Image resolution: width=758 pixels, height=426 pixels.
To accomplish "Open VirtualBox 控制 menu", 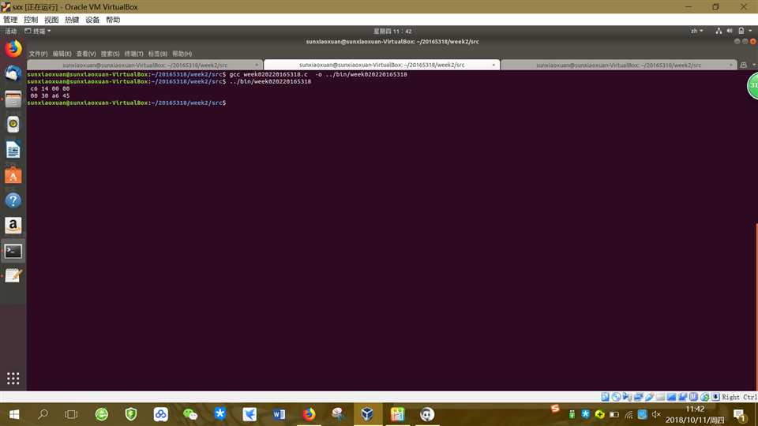I will point(31,20).
